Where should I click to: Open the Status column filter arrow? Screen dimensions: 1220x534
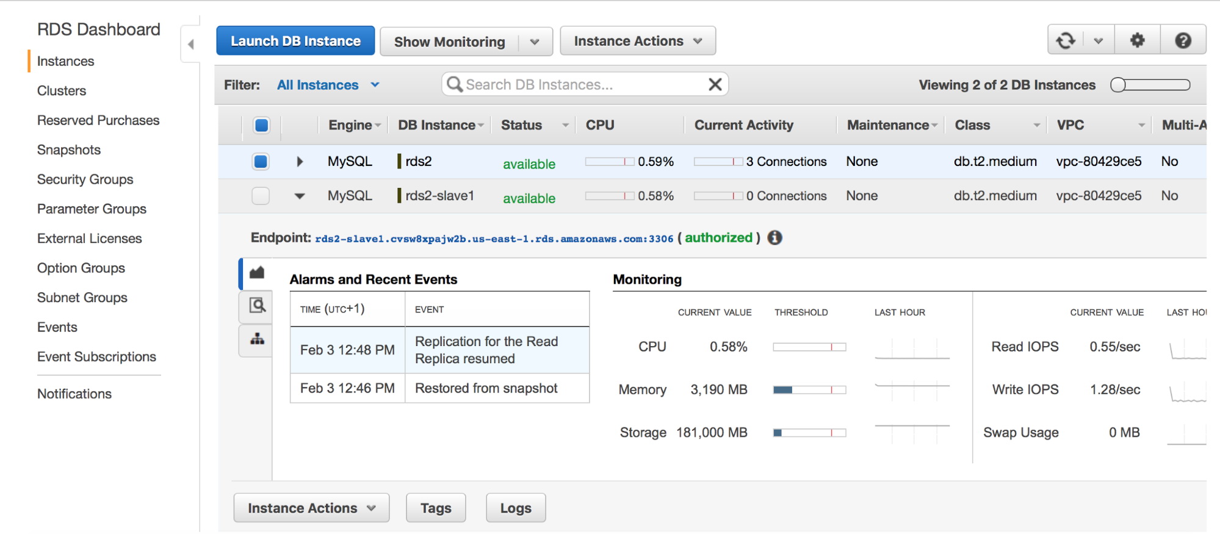(x=565, y=125)
